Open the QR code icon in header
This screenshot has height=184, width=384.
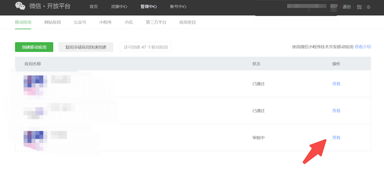click(x=359, y=7)
